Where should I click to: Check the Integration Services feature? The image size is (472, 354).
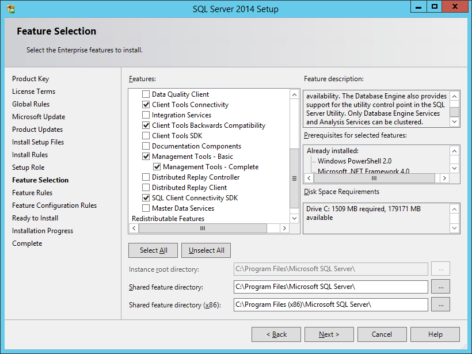click(x=146, y=115)
